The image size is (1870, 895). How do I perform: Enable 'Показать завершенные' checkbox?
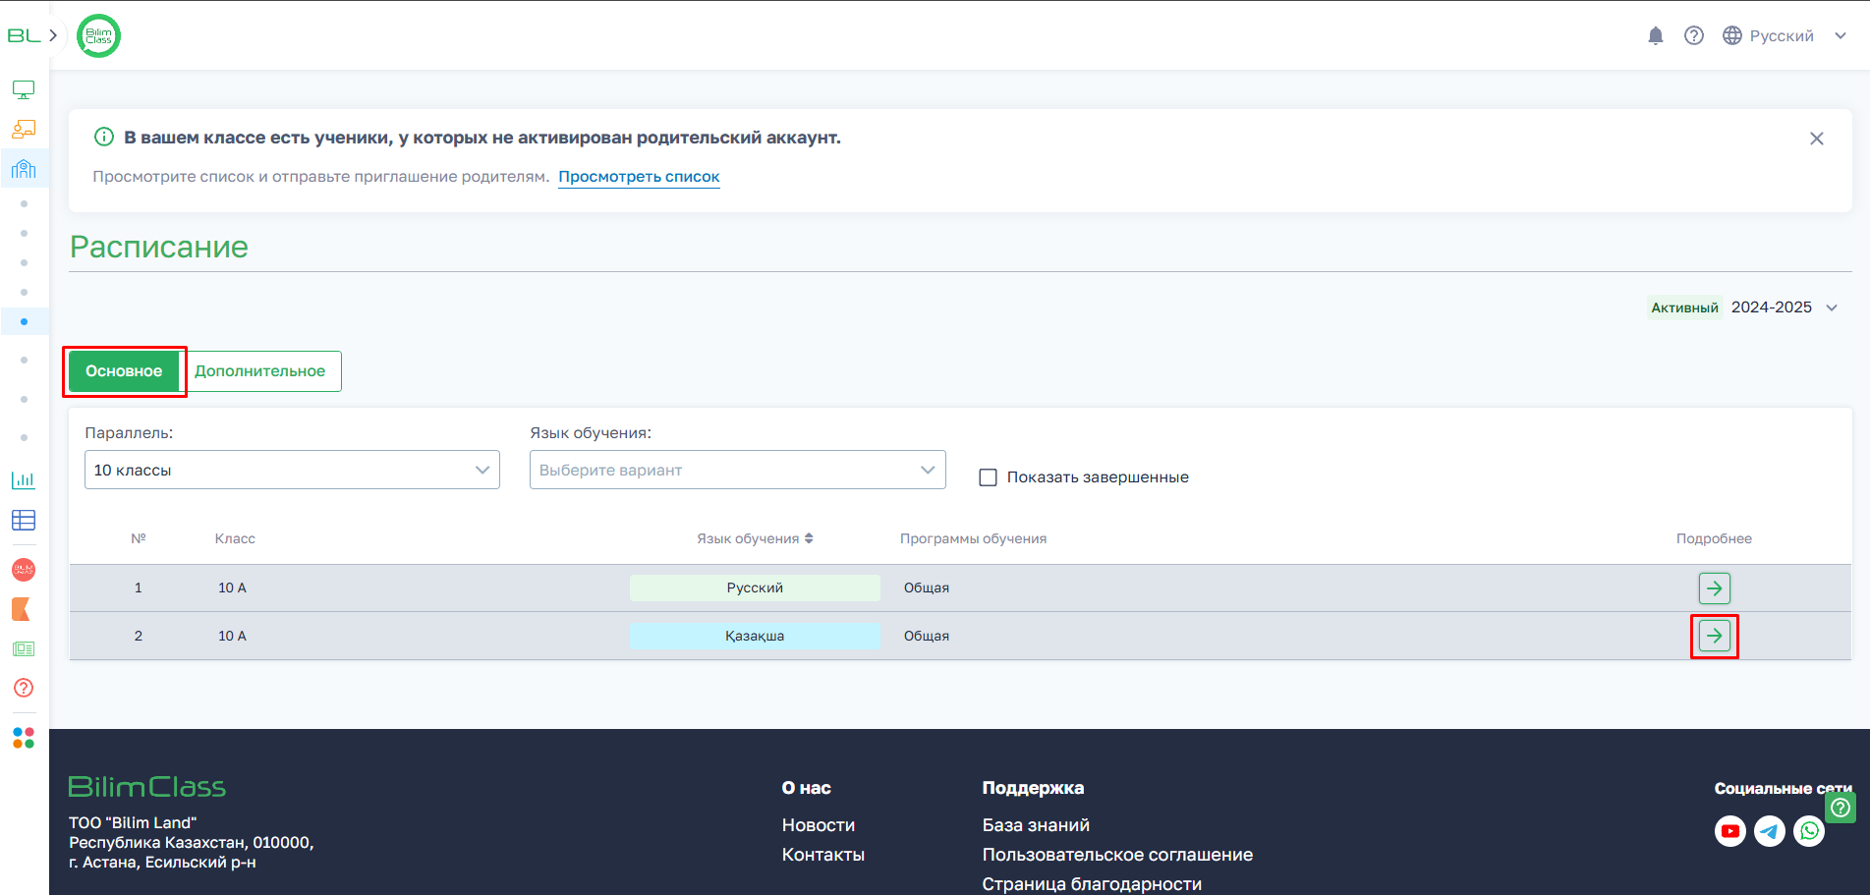click(989, 477)
